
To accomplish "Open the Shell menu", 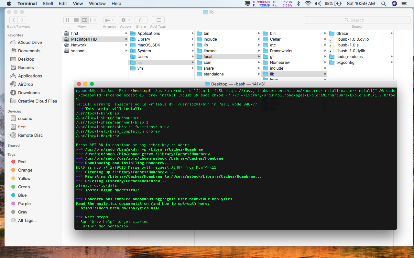I will 48,4.
